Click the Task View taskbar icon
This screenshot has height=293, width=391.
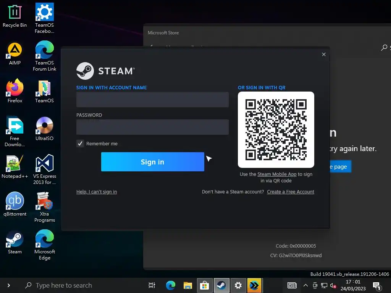[152, 285]
